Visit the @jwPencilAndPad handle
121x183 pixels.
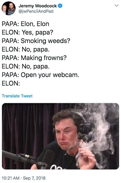(x=36, y=11)
